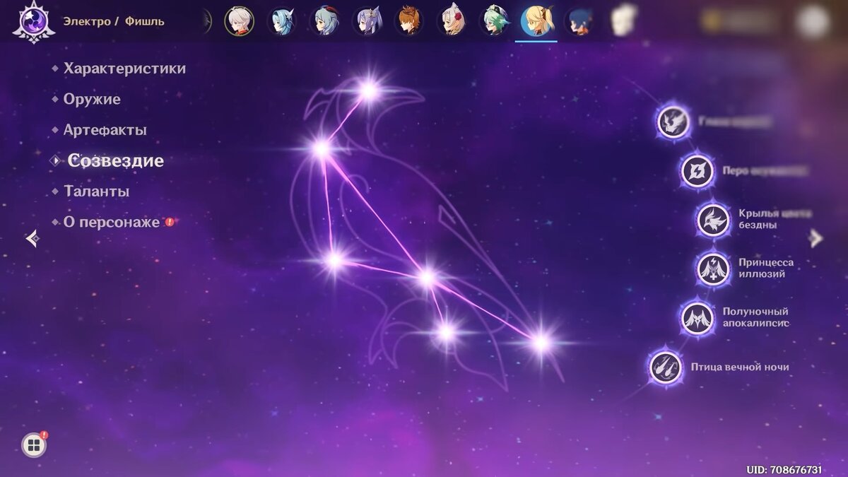Select the orange-haired Tartaglia avatar

[409, 21]
